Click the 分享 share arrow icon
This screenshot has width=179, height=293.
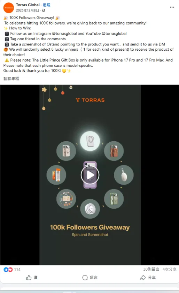(143, 278)
